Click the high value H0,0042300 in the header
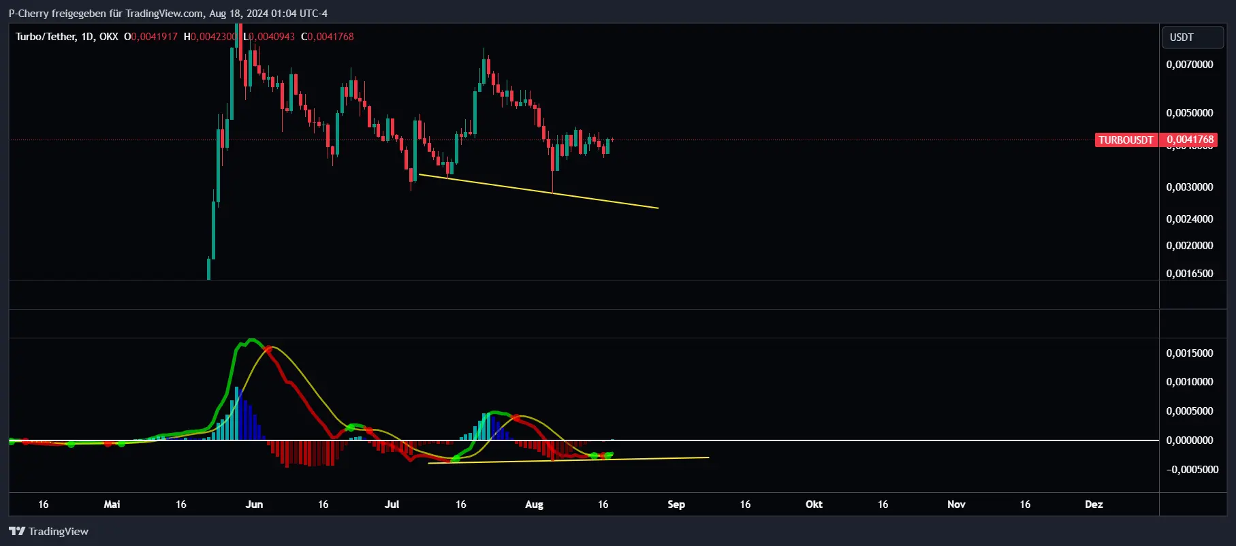Screen dimensions: 1236x546 tap(210, 37)
